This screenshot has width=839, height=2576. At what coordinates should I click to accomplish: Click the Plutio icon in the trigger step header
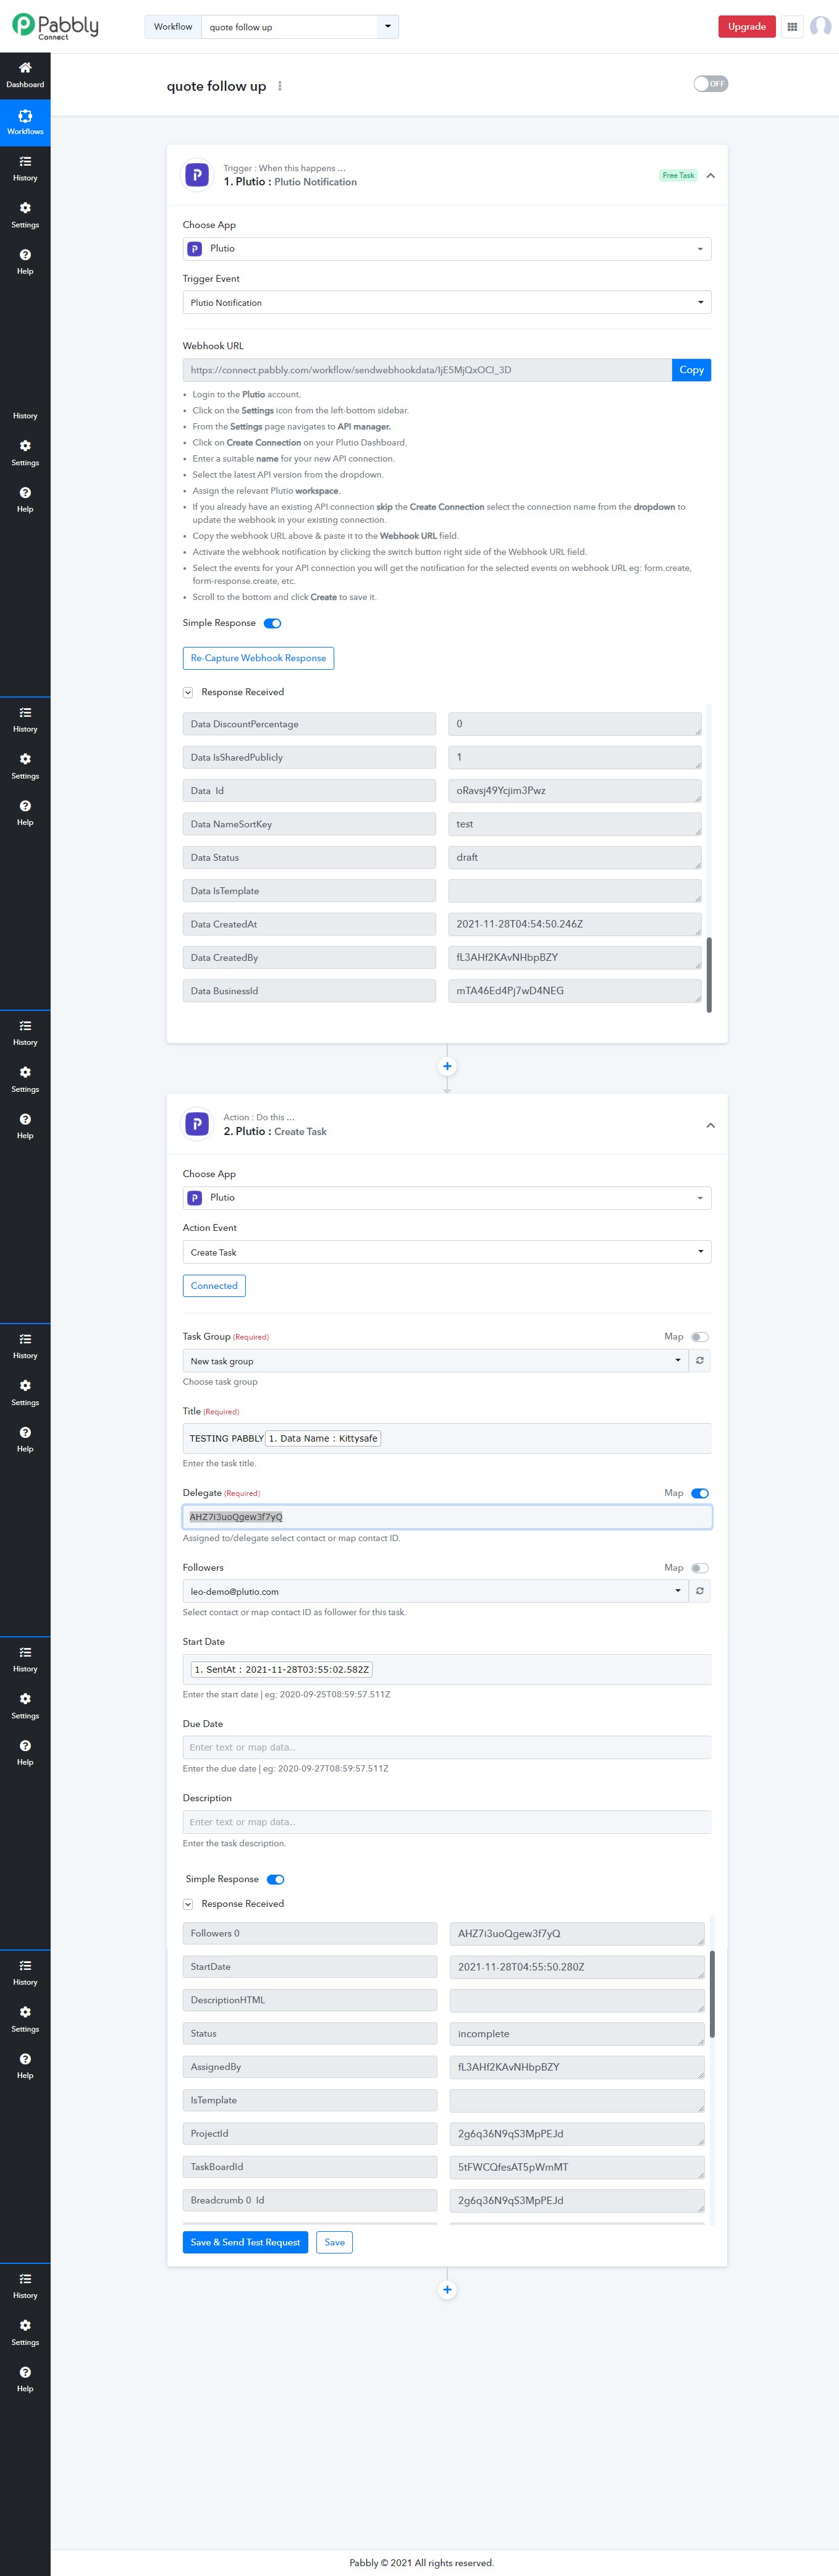(197, 175)
